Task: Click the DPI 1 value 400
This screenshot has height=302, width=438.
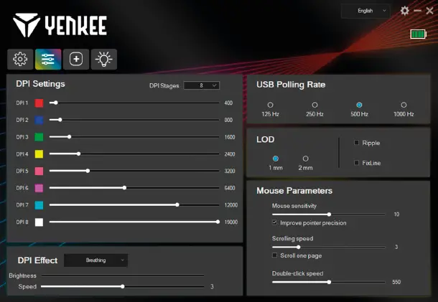Action: click(228, 103)
